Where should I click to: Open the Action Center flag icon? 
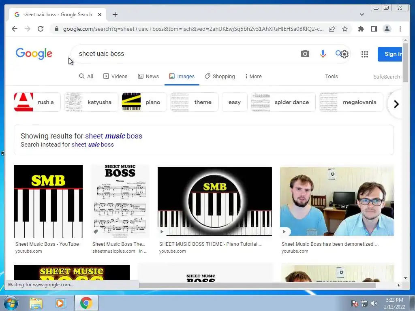click(355, 303)
